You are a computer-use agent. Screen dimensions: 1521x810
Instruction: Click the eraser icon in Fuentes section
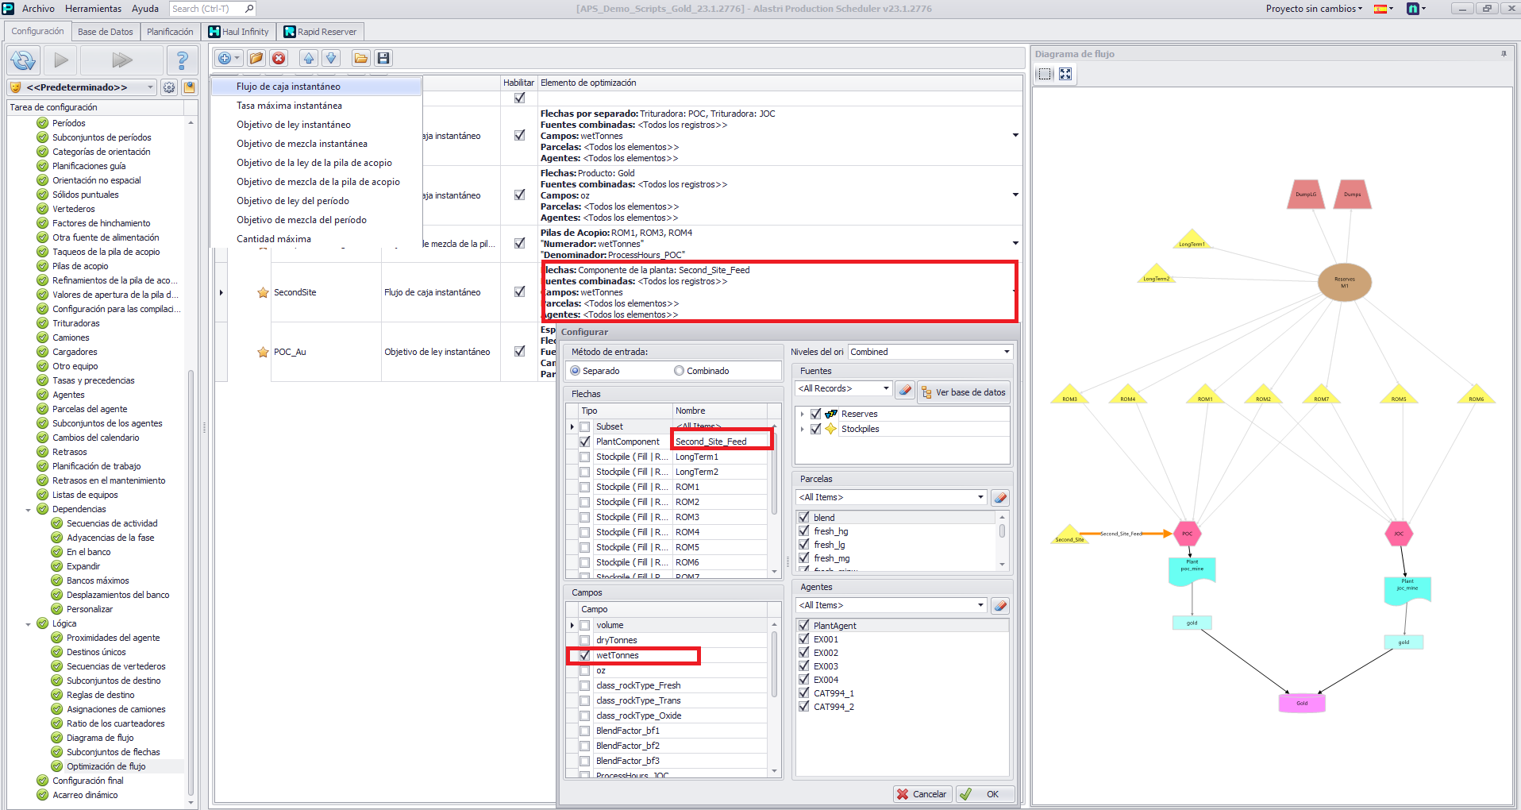pos(904,390)
